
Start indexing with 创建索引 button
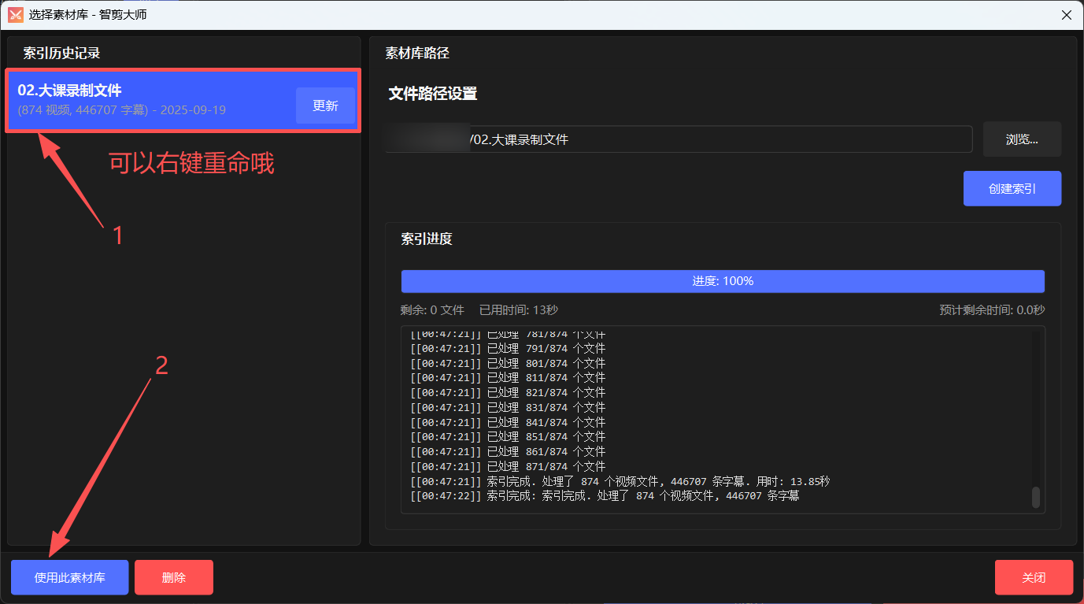(x=1012, y=189)
